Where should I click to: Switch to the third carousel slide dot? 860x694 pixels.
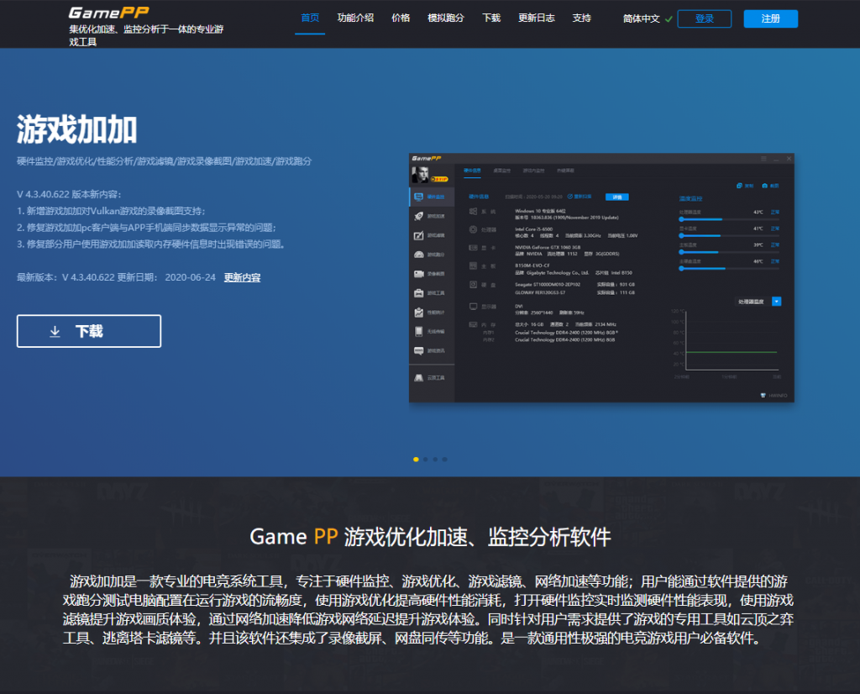435,460
